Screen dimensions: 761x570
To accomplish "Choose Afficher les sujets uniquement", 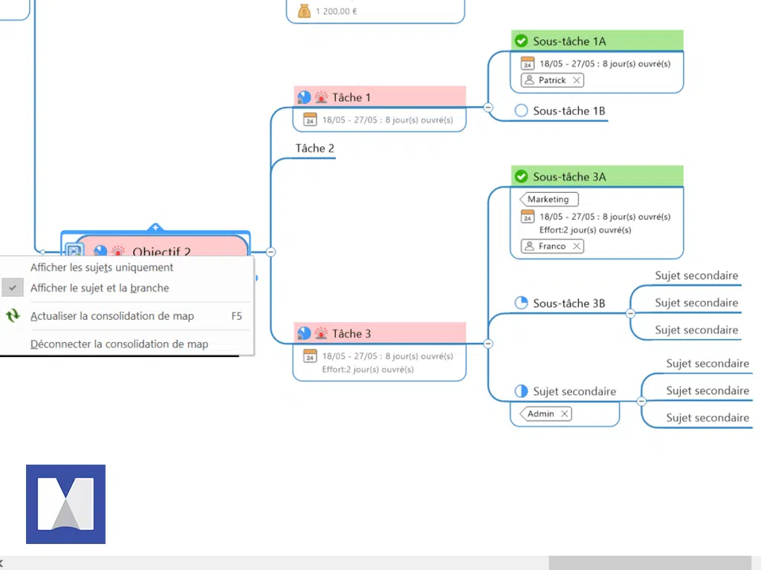I will [x=102, y=267].
